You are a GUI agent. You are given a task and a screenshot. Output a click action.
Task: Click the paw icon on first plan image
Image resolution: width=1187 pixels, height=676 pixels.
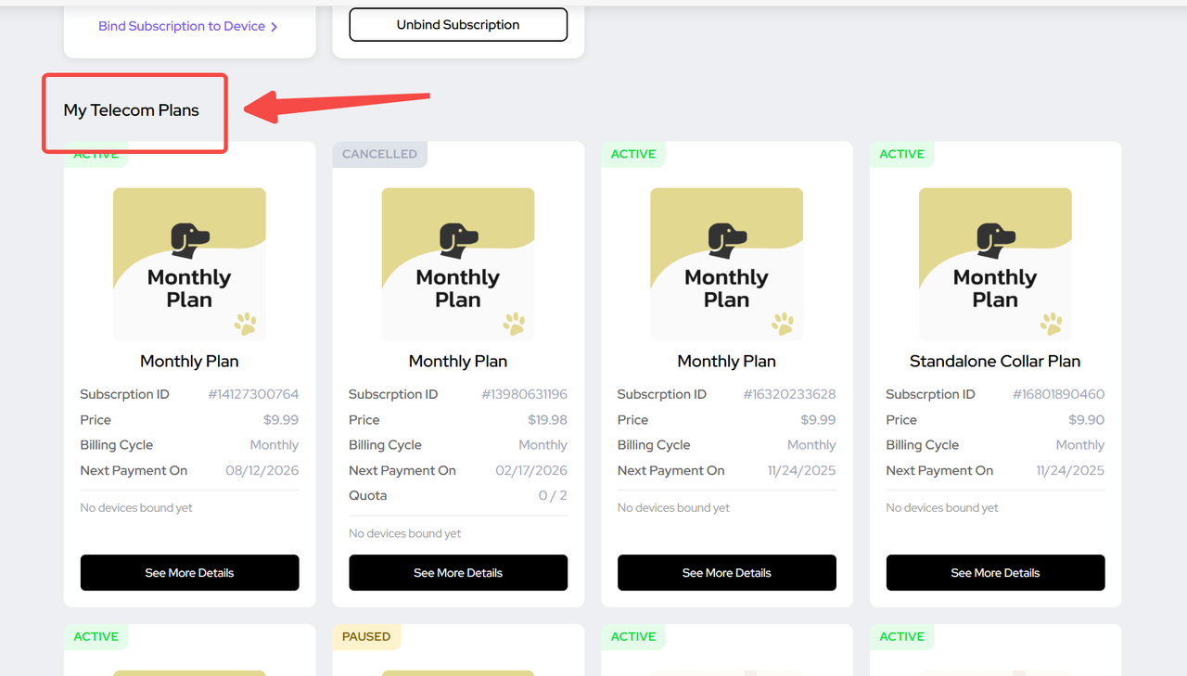pyautogui.click(x=245, y=324)
